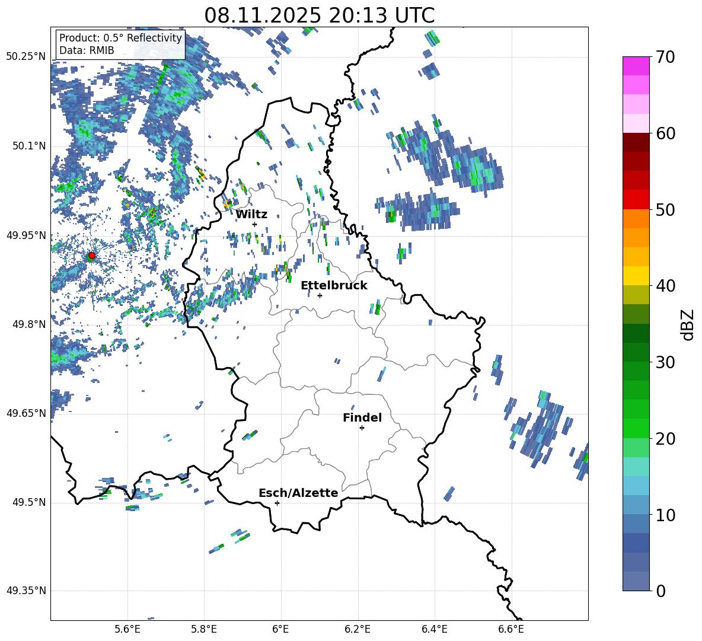702x641 pixels.
Task: Click the 70 colorbar tick label
Action: click(x=665, y=58)
